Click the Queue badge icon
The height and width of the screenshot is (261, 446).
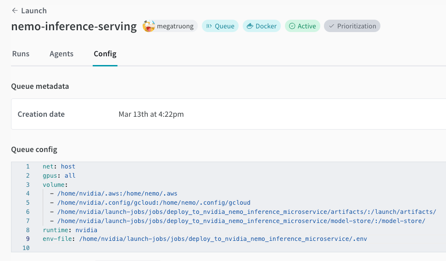click(x=209, y=26)
